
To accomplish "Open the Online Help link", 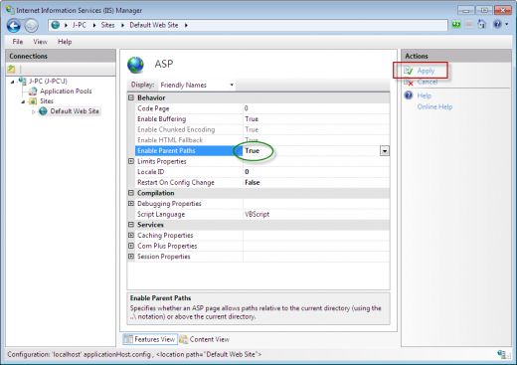I will (434, 106).
